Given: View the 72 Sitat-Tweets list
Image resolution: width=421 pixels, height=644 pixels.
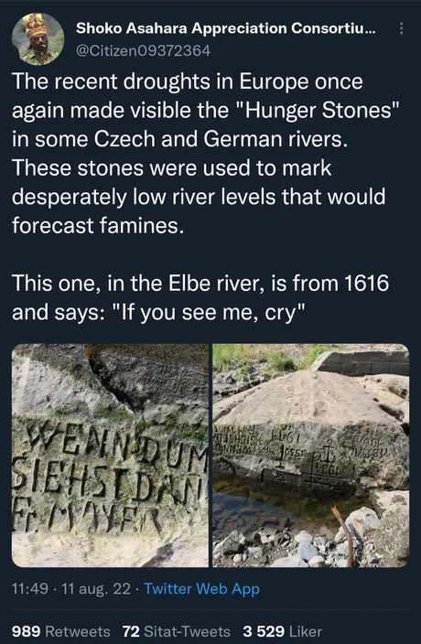Looking at the screenshot, I should [x=177, y=631].
